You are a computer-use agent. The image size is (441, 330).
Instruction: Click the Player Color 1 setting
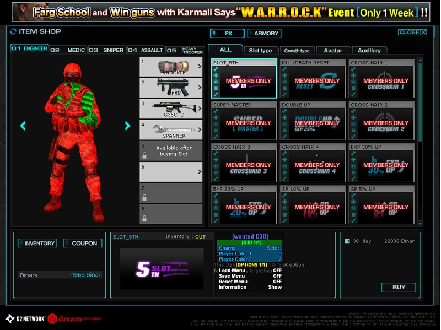click(250, 253)
